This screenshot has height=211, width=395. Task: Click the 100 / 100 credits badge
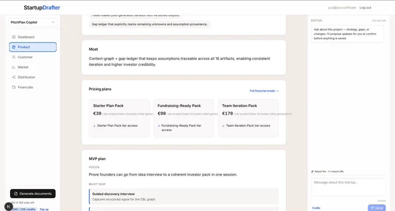click(x=24, y=209)
